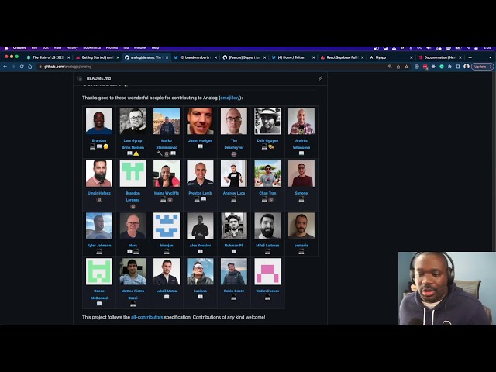Open the History menu in menu bar
The width and height of the screenshot is (496, 372).
tap(71, 47)
